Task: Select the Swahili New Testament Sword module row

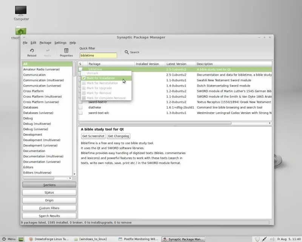Action: [x=175, y=80]
